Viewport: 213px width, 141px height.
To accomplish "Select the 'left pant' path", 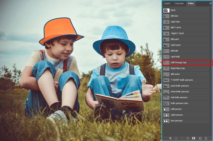I will tap(186, 39).
